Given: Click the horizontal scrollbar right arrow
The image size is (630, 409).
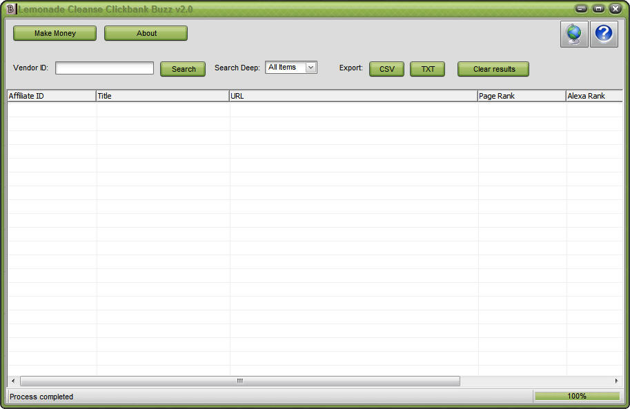Looking at the screenshot, I should (x=617, y=381).
